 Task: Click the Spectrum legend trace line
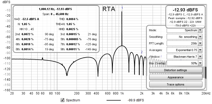click(114, 100)
